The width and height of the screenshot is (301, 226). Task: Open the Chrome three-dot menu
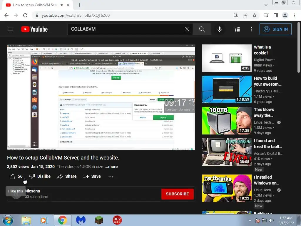point(295,15)
